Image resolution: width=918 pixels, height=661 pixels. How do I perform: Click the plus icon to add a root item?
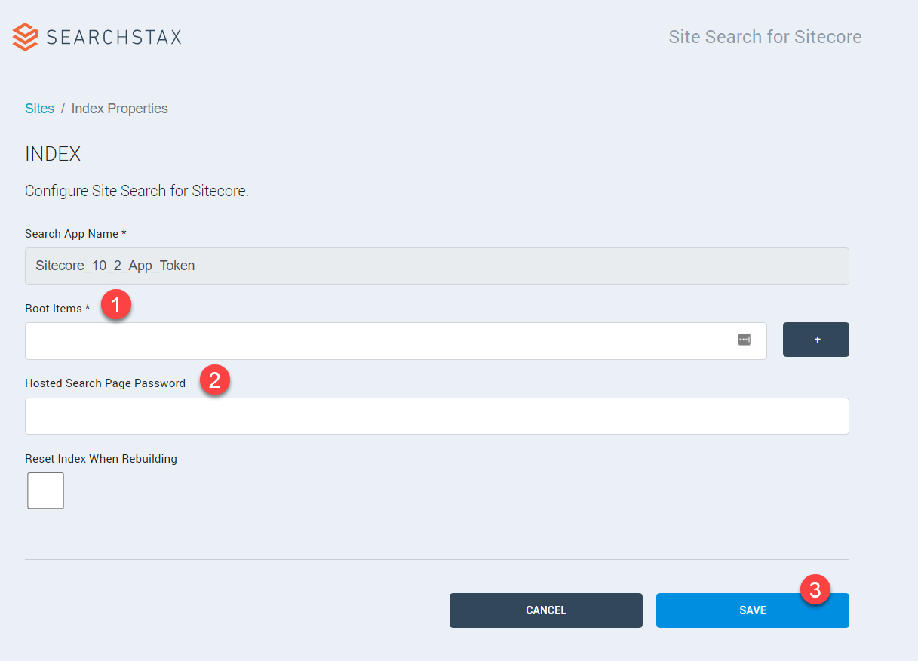coord(815,340)
